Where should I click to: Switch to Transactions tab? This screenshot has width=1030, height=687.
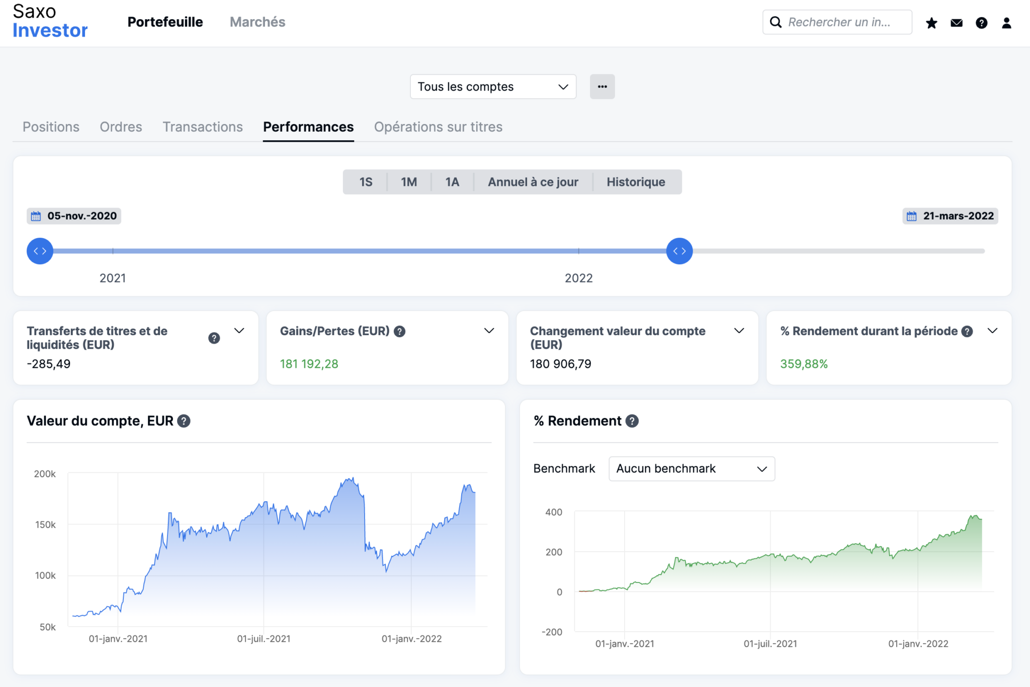(203, 127)
